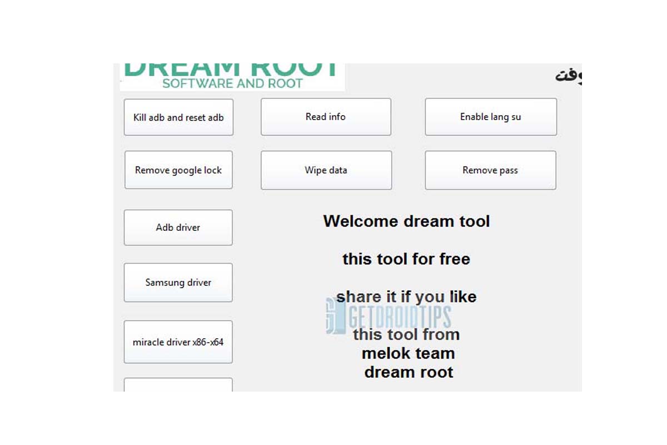Viewport: 667px width, 445px height.
Task: Click the "melok team" text
Action: click(409, 353)
